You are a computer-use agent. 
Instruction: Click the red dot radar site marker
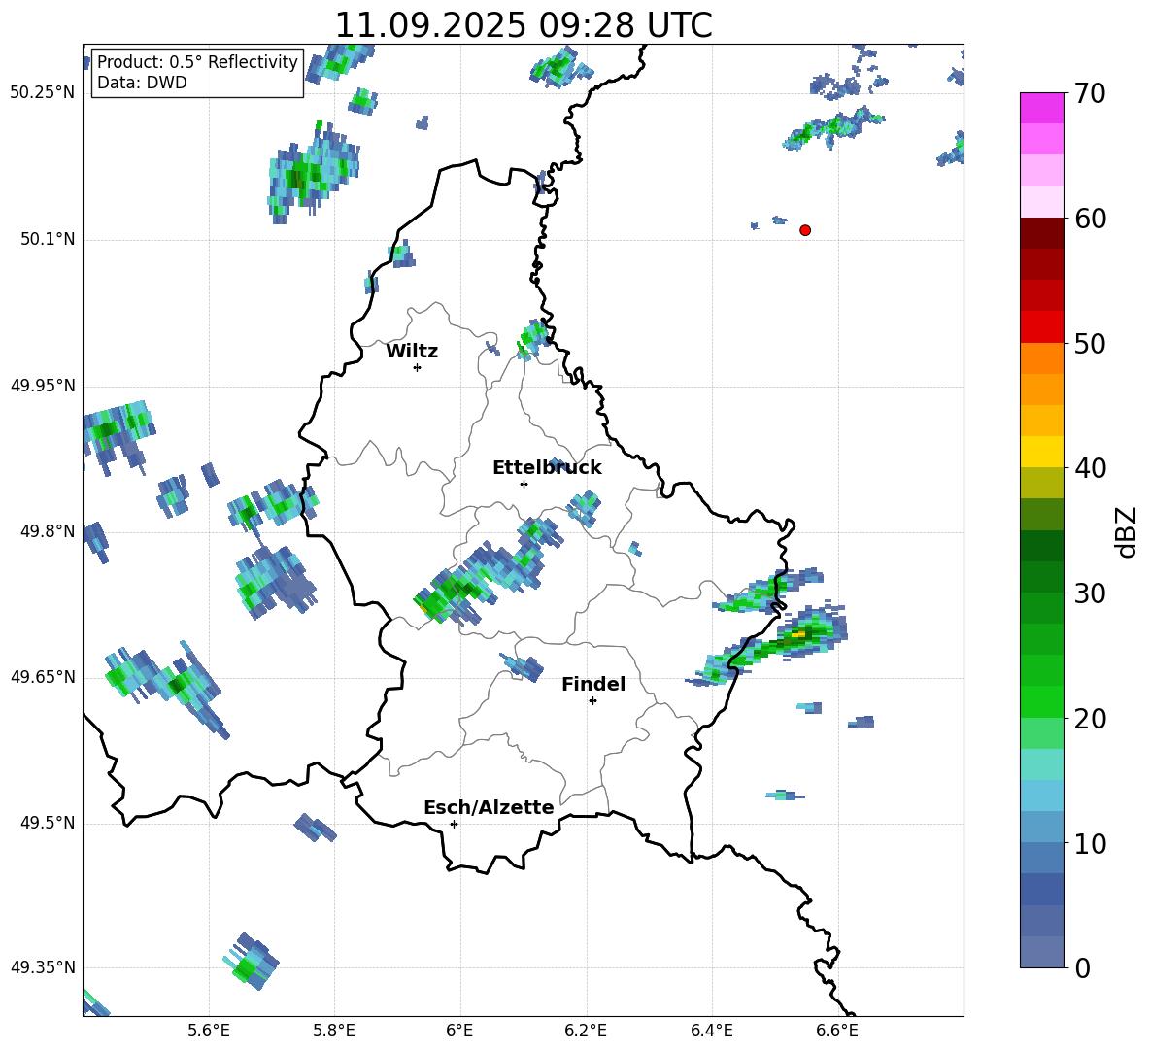805,230
